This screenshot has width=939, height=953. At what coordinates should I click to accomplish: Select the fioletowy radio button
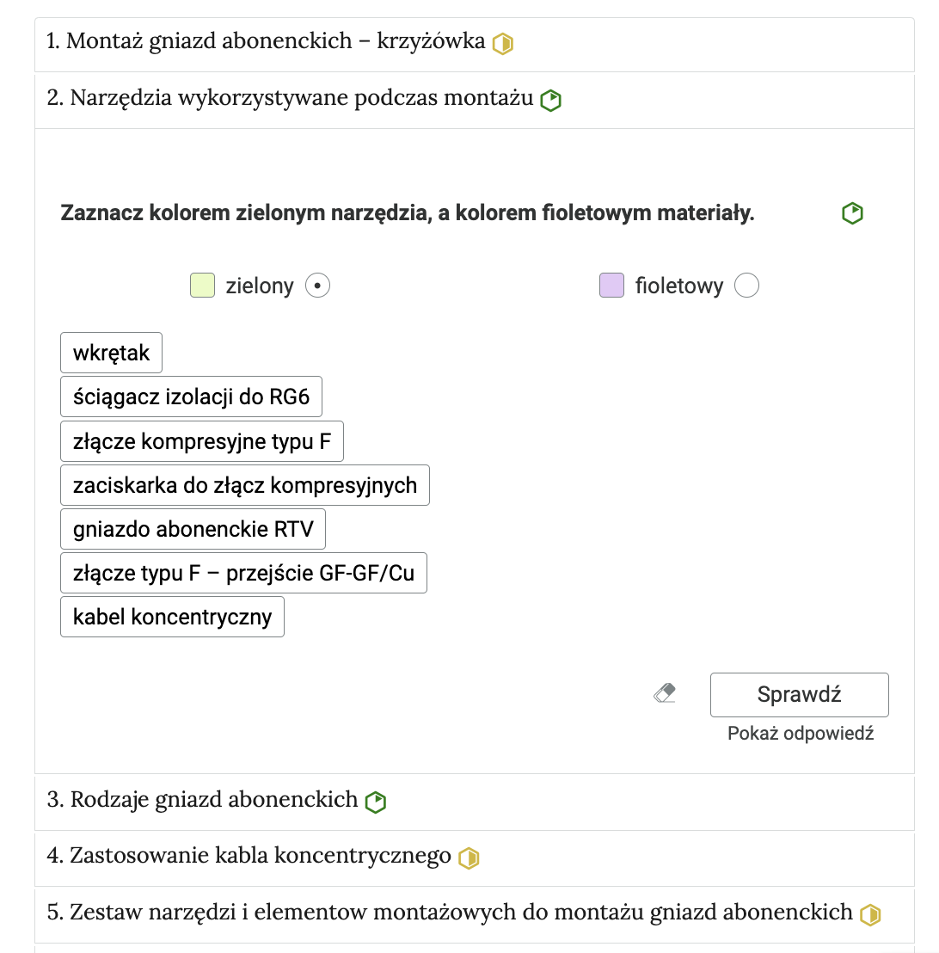click(x=747, y=285)
